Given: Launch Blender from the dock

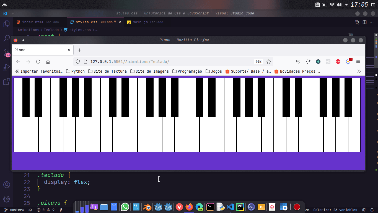Looking at the screenshot, I should click(x=147, y=207).
